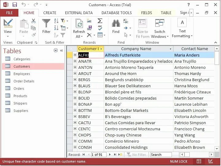Switch to the TABLE tab

(x=166, y=13)
